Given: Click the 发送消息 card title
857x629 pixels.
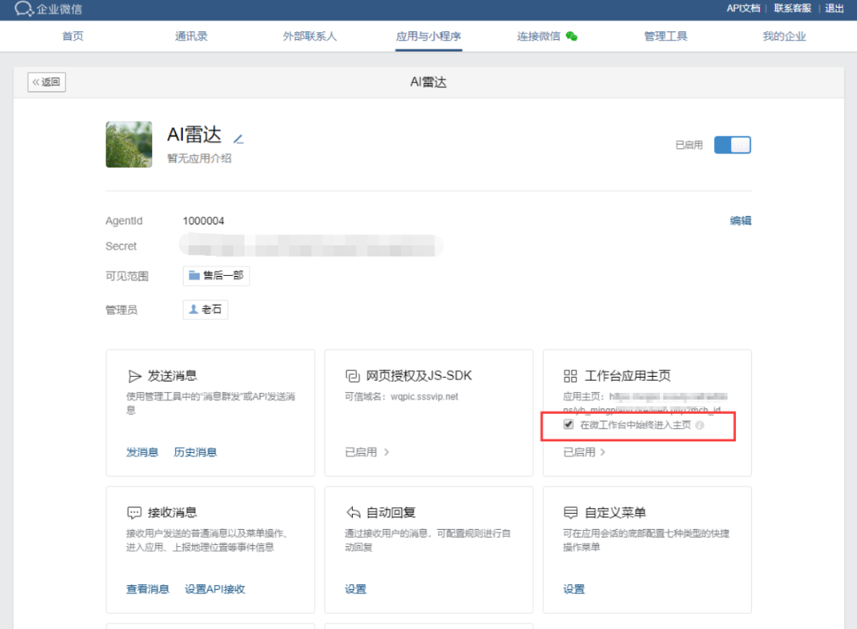Looking at the screenshot, I should coord(173,376).
